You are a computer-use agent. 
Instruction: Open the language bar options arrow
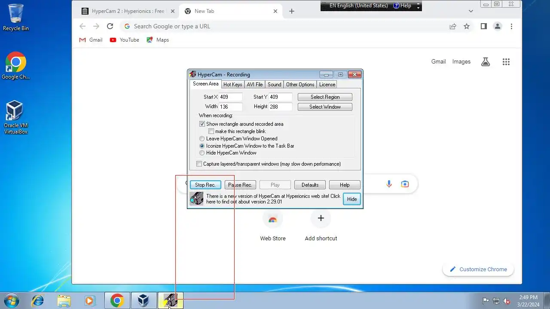[x=419, y=7]
